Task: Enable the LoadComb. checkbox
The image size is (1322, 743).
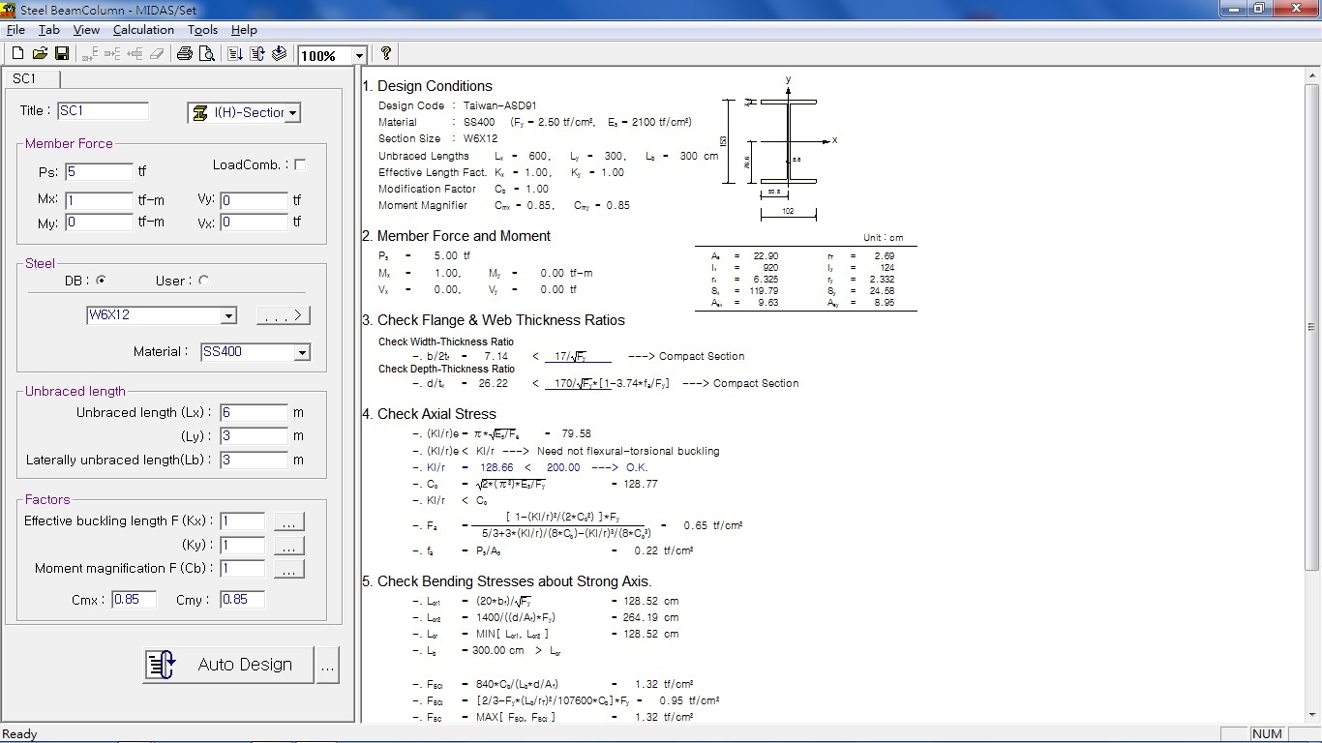Action: [300, 164]
